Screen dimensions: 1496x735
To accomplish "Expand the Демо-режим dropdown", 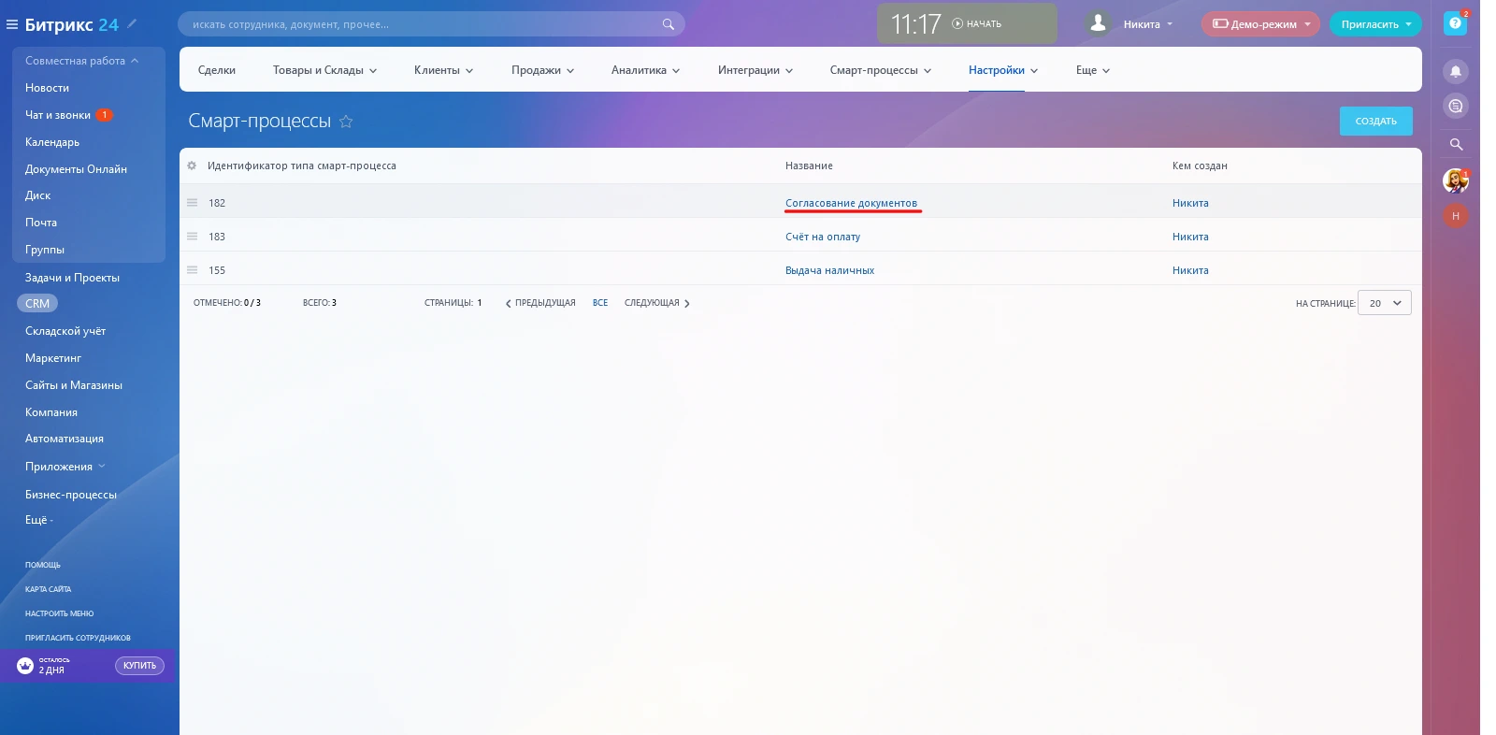I will coord(1260,24).
